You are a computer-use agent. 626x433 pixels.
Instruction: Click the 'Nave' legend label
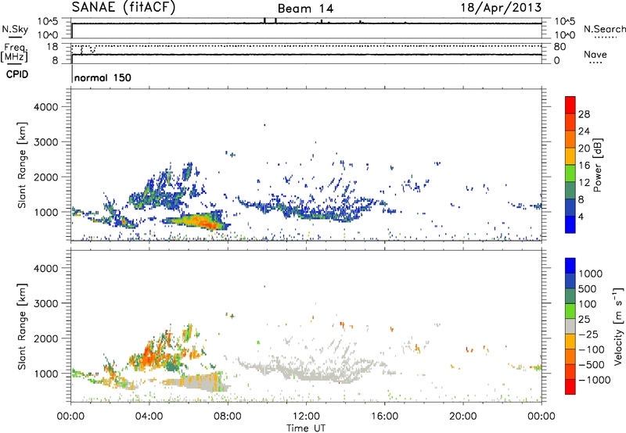pos(595,54)
